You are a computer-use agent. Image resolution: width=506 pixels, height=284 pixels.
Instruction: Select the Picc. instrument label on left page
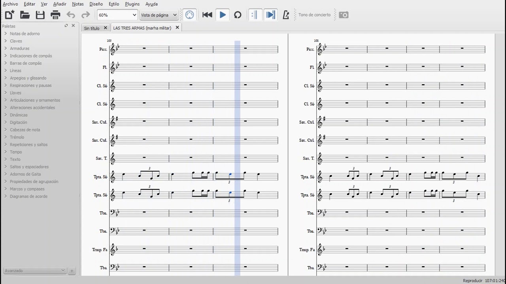click(x=103, y=49)
